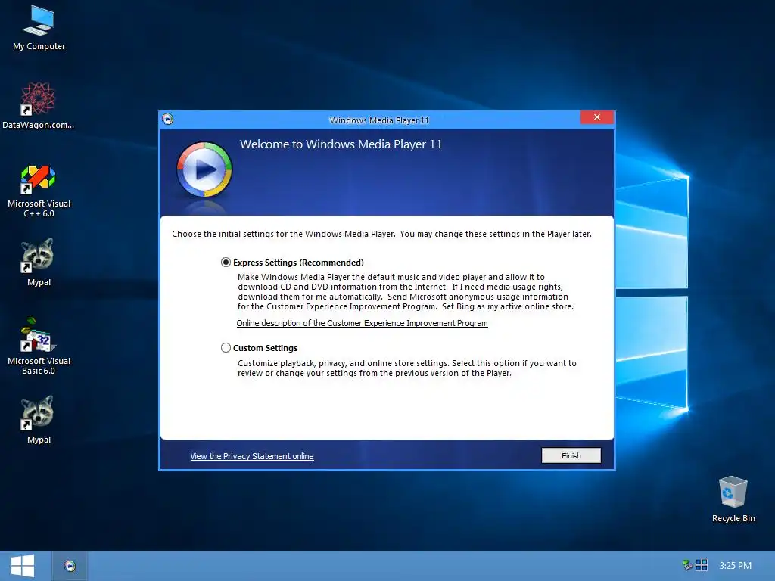Click the Media Player title bar icon
This screenshot has height=581, width=775.
(168, 119)
